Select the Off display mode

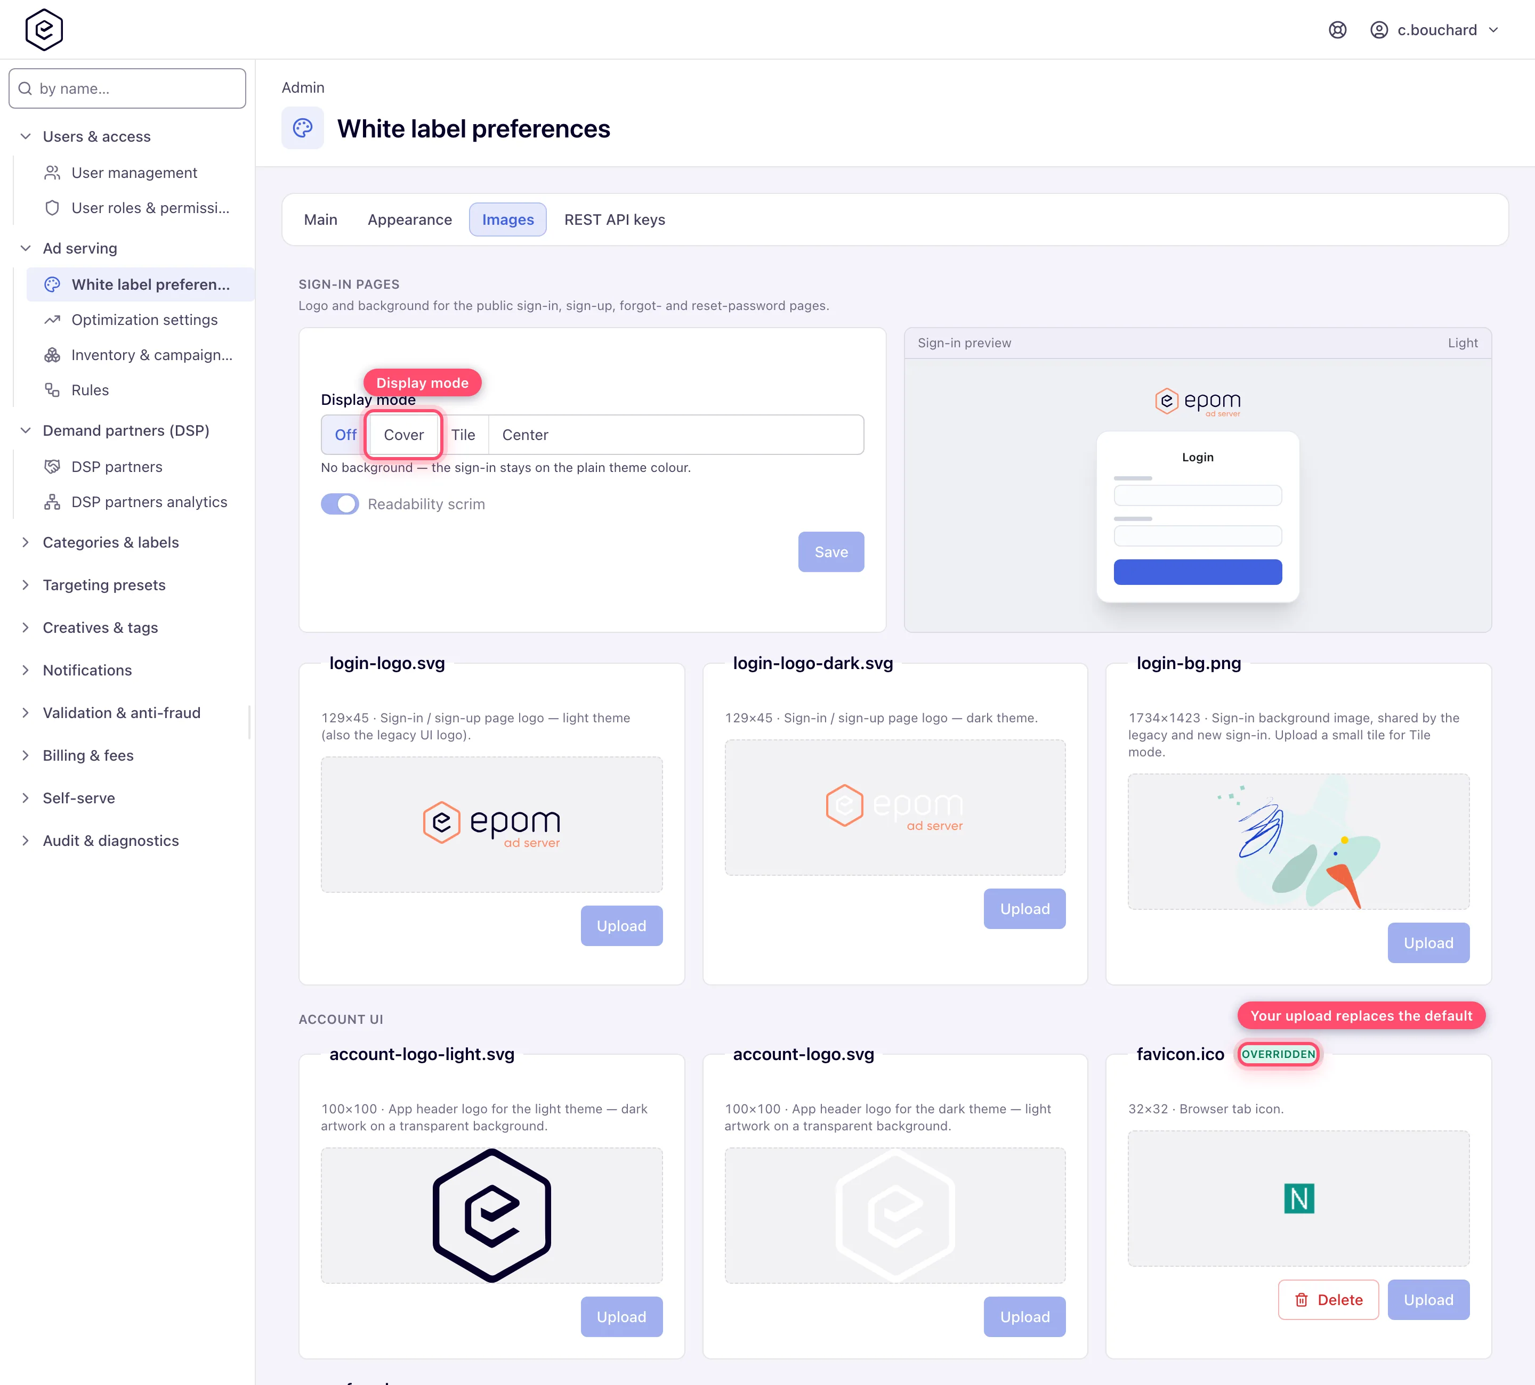tap(345, 435)
